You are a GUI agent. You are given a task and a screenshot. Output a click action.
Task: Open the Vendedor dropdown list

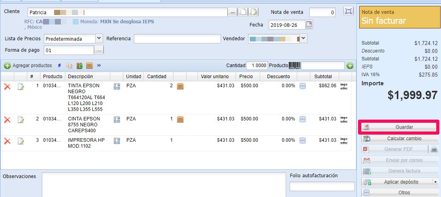click(x=303, y=39)
